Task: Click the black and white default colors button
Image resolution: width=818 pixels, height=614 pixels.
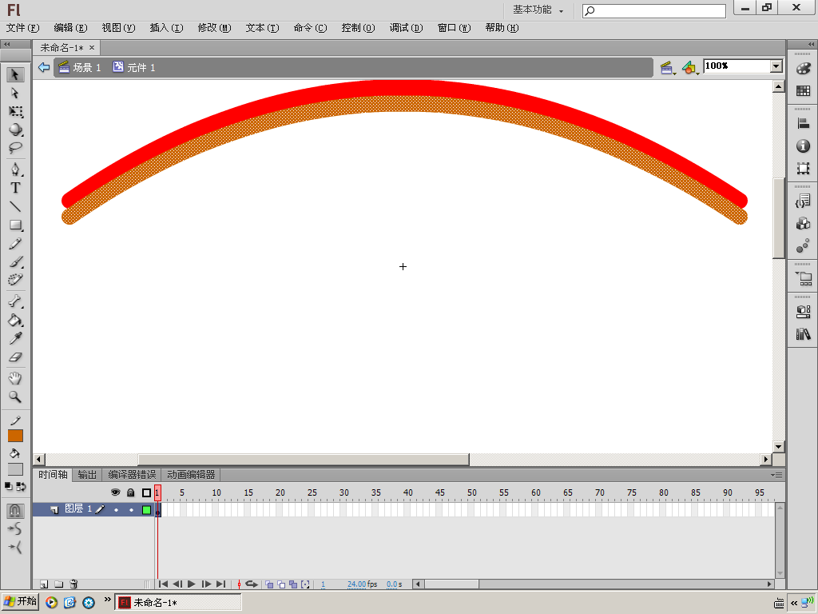Action: coord(8,486)
